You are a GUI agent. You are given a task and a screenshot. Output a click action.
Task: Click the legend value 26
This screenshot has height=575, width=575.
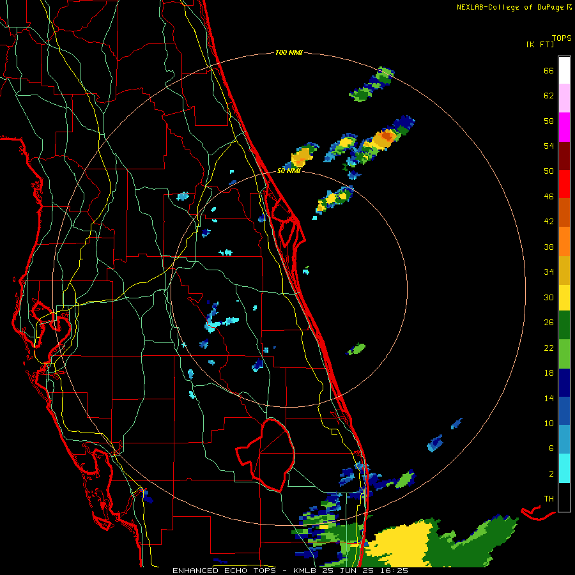pos(549,323)
